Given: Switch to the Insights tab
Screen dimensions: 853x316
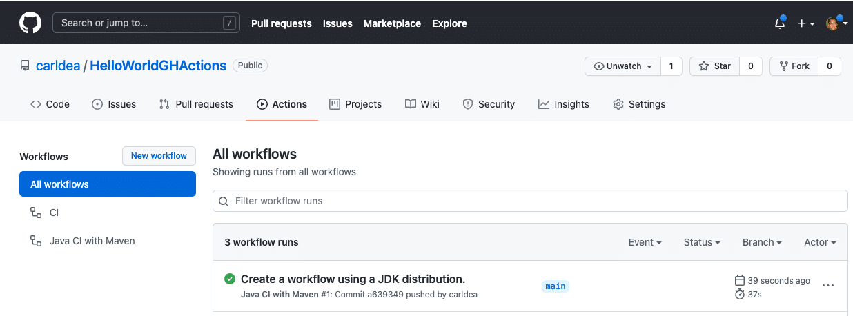Looking at the screenshot, I should tap(564, 104).
